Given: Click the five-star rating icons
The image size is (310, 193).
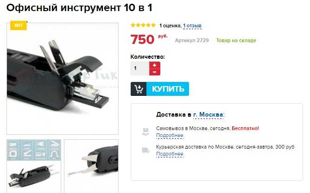Looking at the screenshot, I should [x=143, y=25].
